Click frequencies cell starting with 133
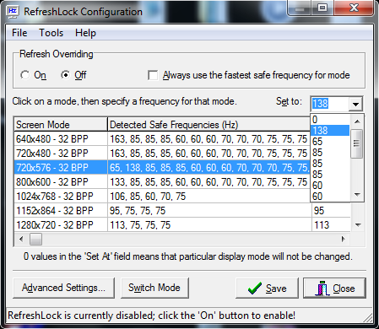The image size is (379, 329). [x=208, y=182]
